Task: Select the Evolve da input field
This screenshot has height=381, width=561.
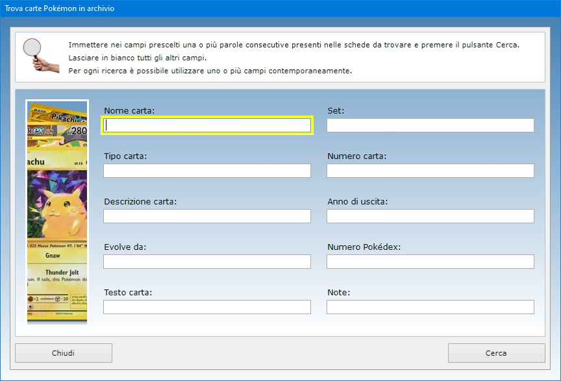Action: click(x=207, y=262)
